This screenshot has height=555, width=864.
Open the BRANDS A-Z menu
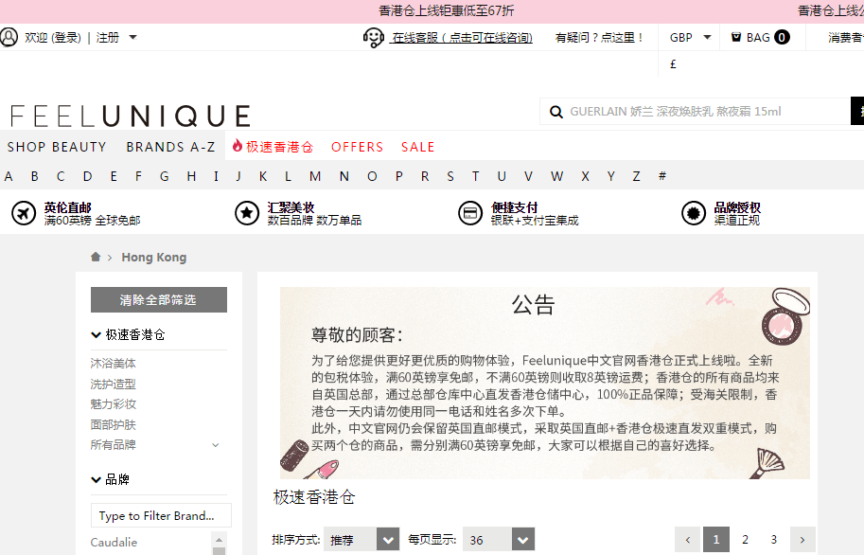[x=171, y=147]
